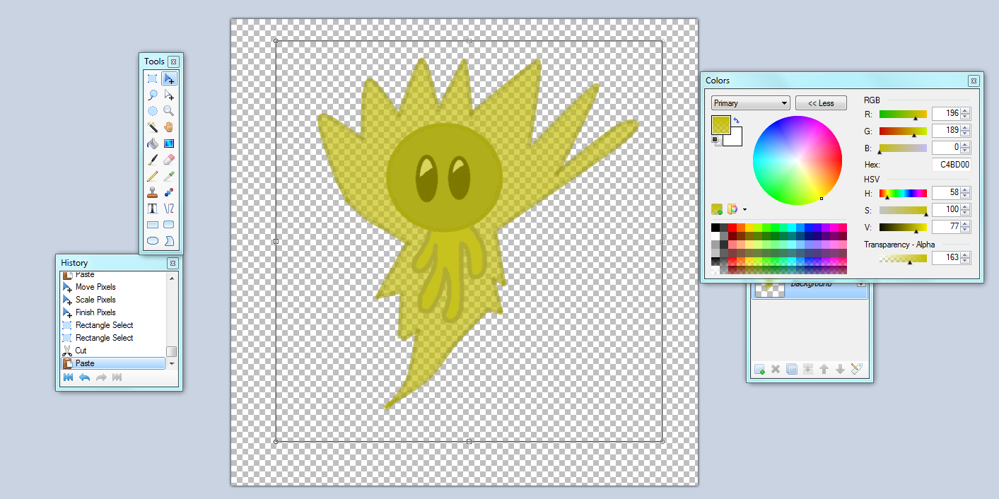Click the History scrollbar down arrow
The image size is (999, 499).
(x=172, y=363)
